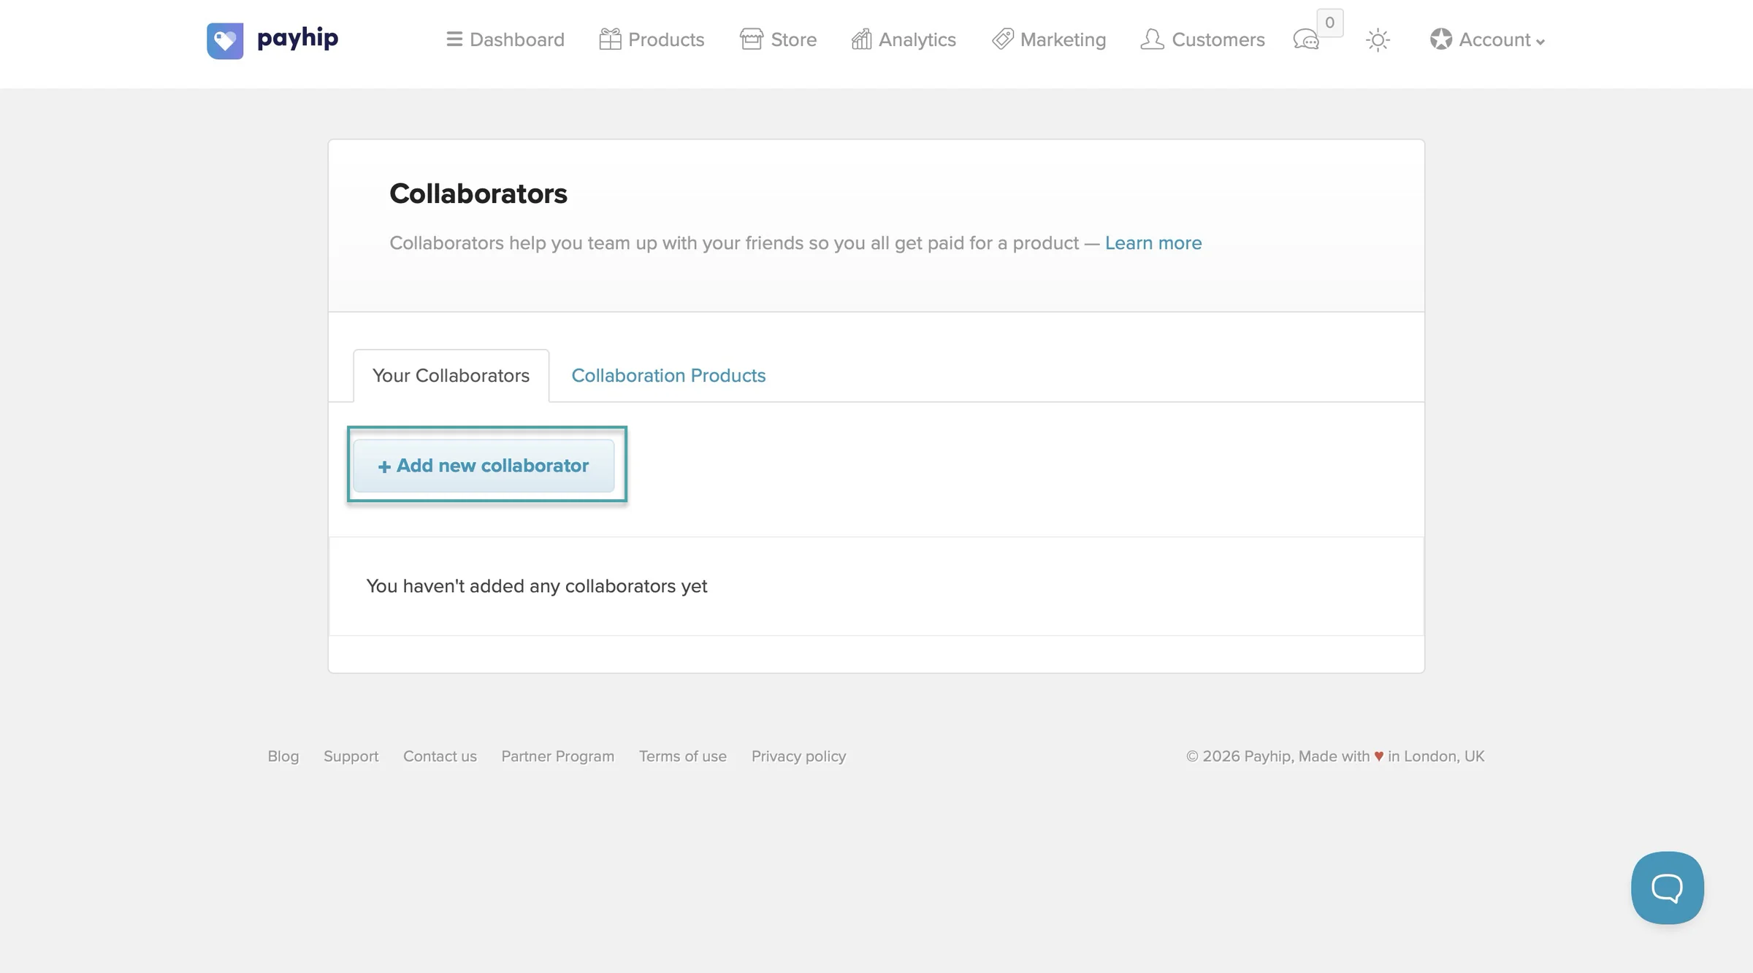The image size is (1753, 973).
Task: Expand the Account dropdown menu
Action: pyautogui.click(x=1487, y=39)
